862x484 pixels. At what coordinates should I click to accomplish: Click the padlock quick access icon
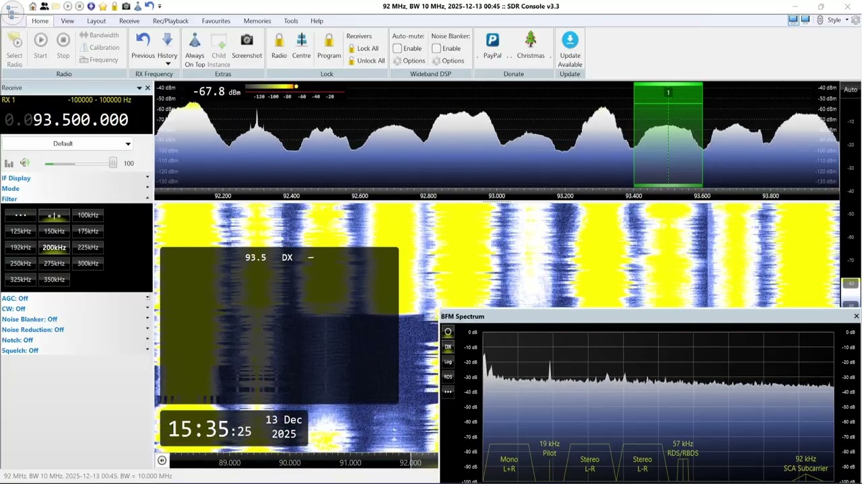tap(114, 6)
